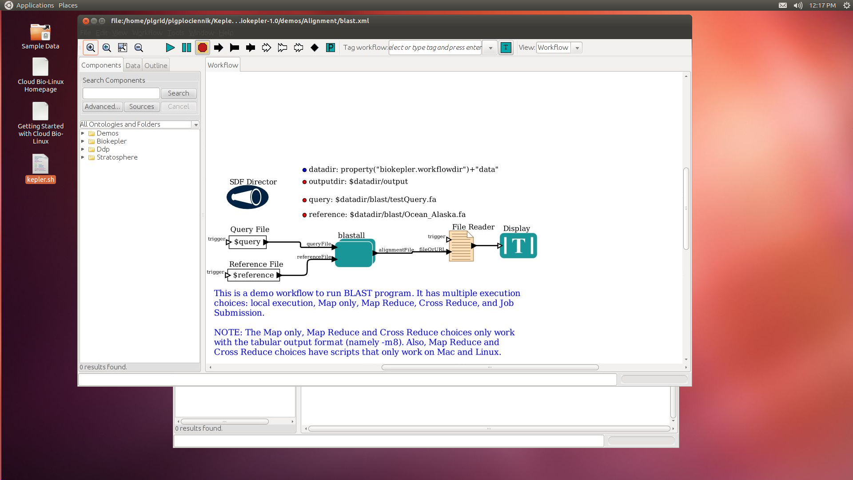Expand the Biokepler folder
This screenshot has width=853, height=480.
pos(83,141)
